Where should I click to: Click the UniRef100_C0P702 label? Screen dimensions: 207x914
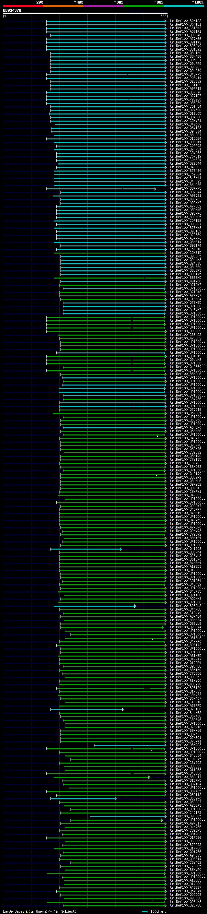185,146
